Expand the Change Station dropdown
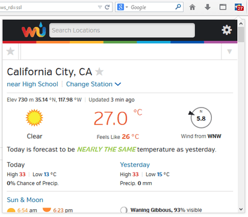 (93, 84)
